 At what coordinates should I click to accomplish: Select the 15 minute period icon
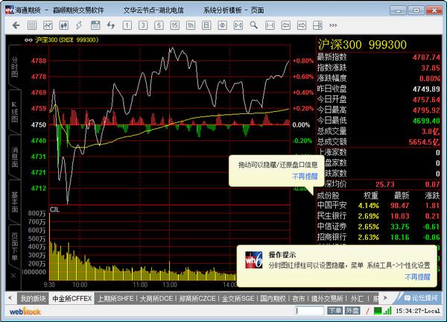tap(175, 25)
